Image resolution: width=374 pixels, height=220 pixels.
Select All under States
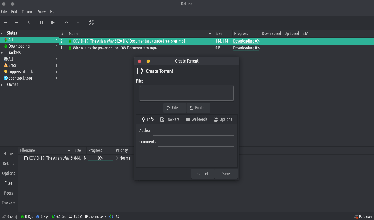click(29, 40)
